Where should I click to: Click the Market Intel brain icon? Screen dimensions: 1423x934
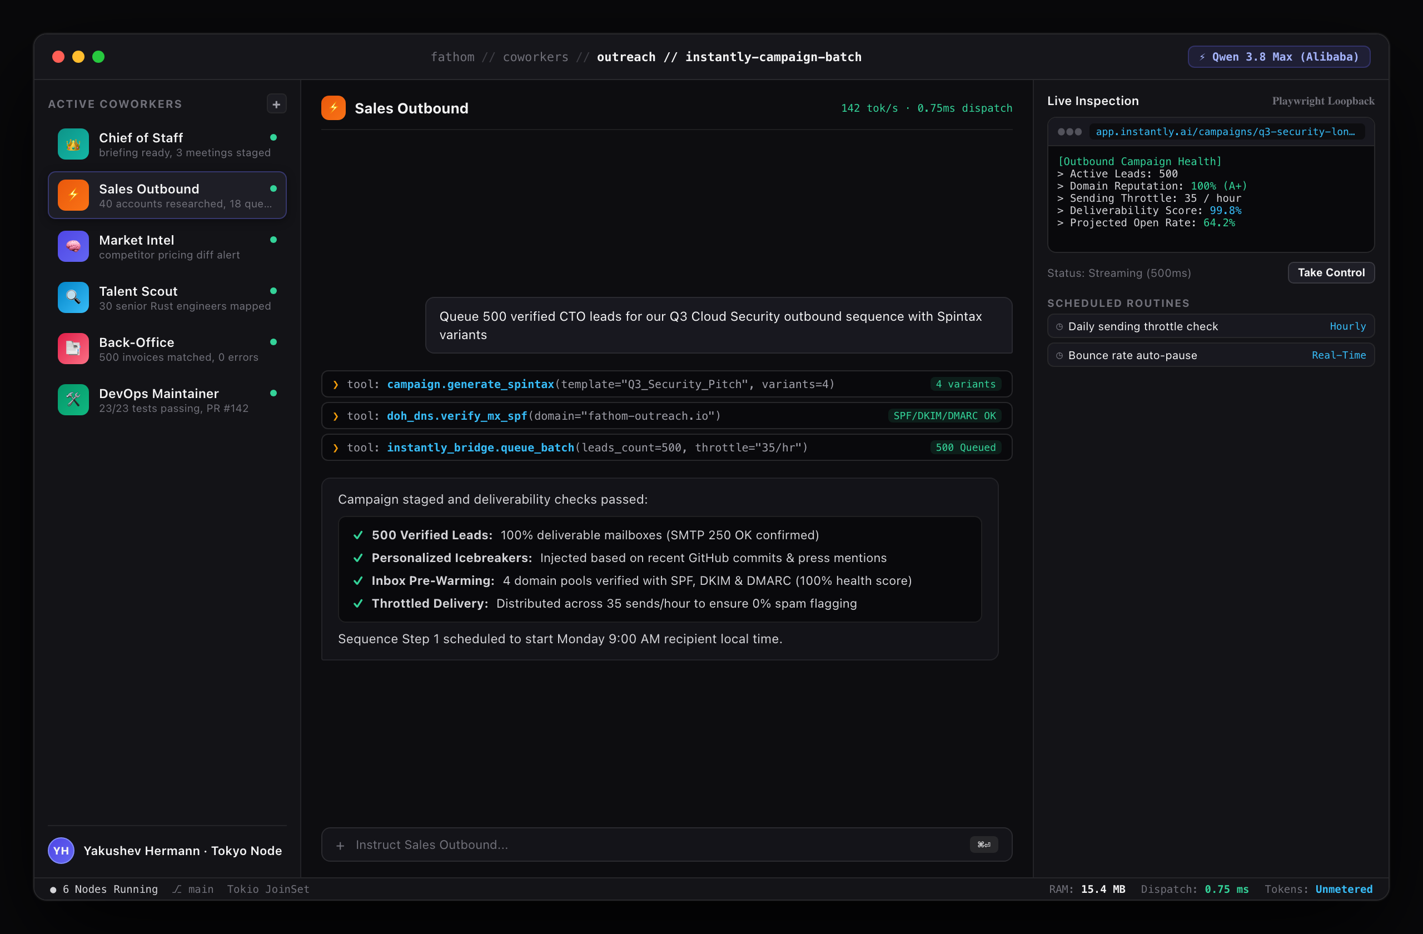pyautogui.click(x=73, y=246)
